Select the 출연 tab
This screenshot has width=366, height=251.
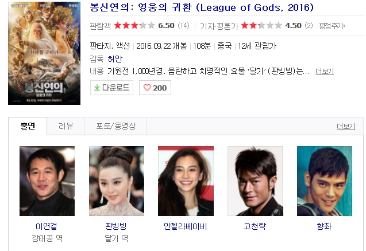[28, 126]
